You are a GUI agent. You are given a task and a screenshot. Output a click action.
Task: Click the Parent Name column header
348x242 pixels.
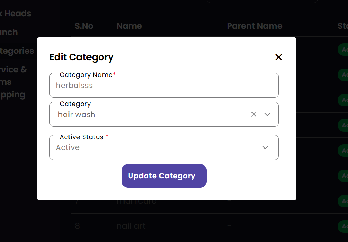pyautogui.click(x=255, y=26)
